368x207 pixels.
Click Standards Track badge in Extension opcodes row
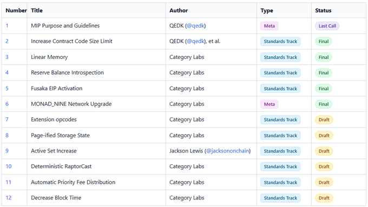coord(280,120)
